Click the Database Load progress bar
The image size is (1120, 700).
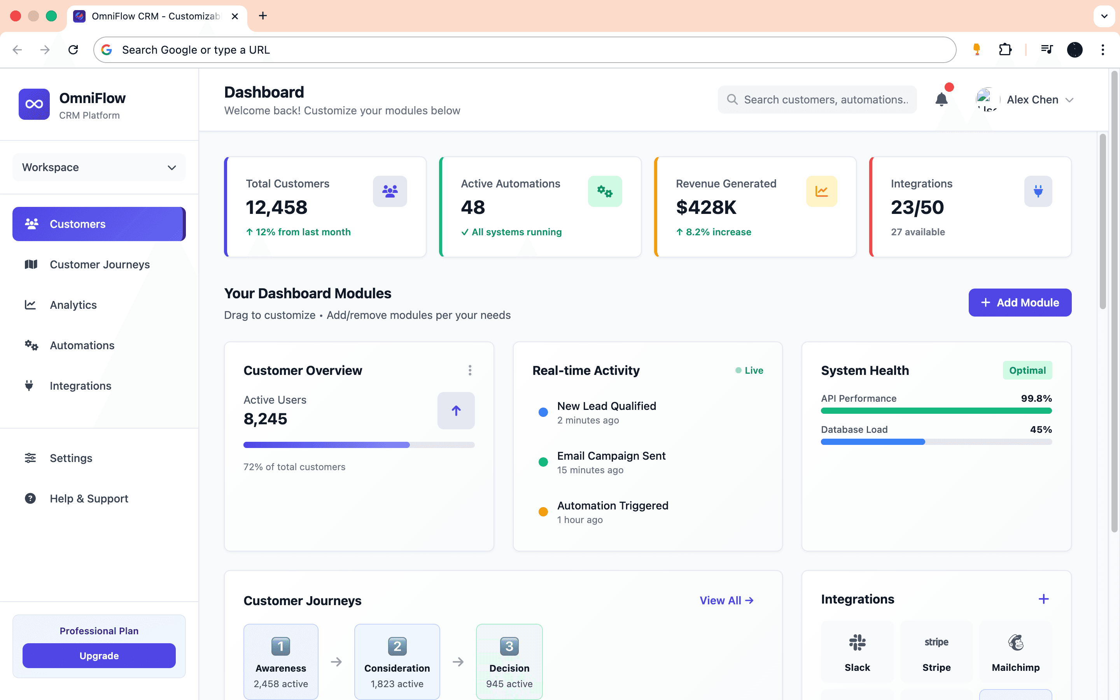(936, 442)
